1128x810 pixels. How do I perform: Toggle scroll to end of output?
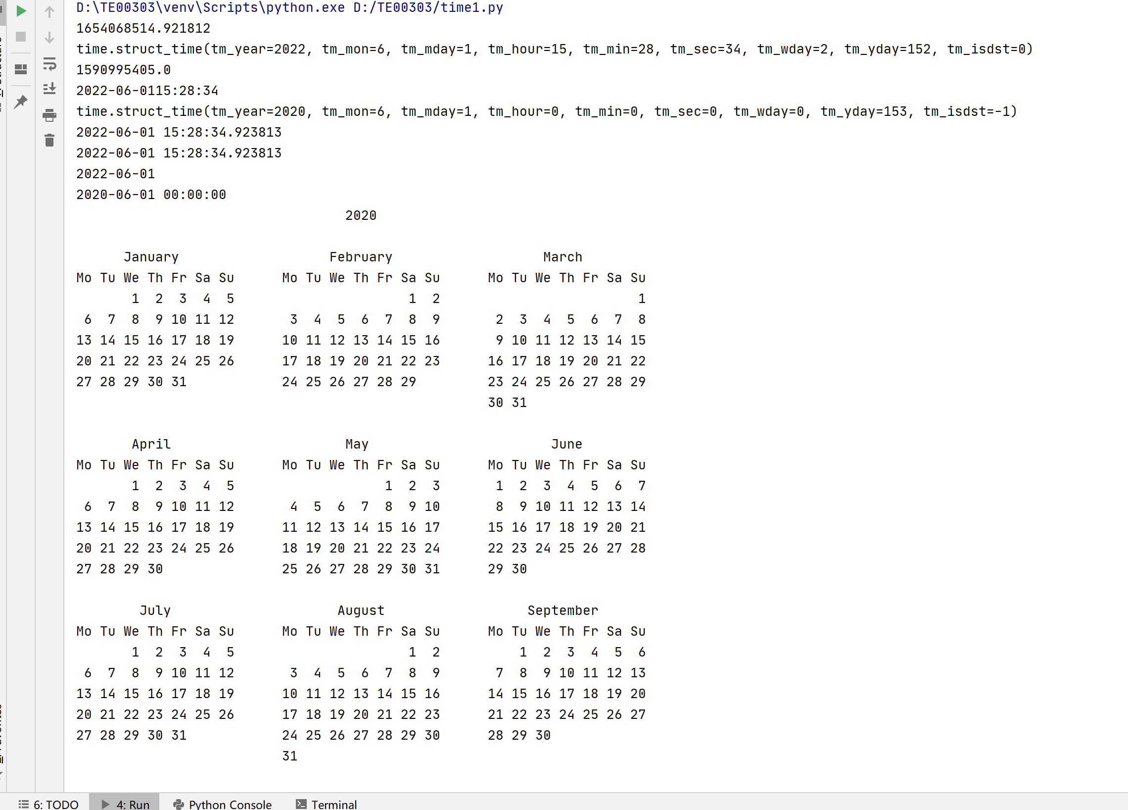[x=49, y=89]
